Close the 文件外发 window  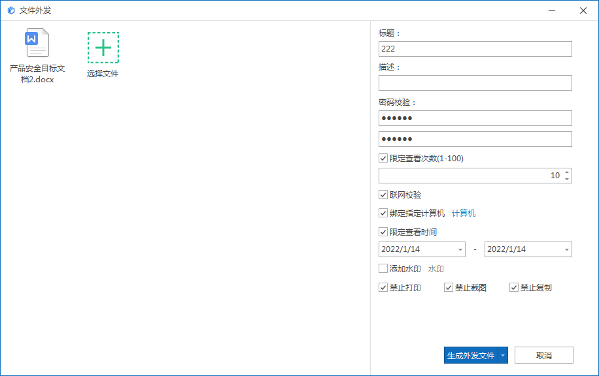pyautogui.click(x=583, y=10)
